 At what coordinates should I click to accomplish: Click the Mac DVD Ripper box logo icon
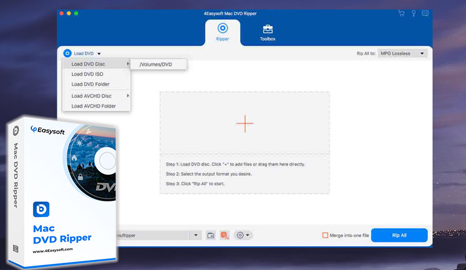click(x=41, y=209)
